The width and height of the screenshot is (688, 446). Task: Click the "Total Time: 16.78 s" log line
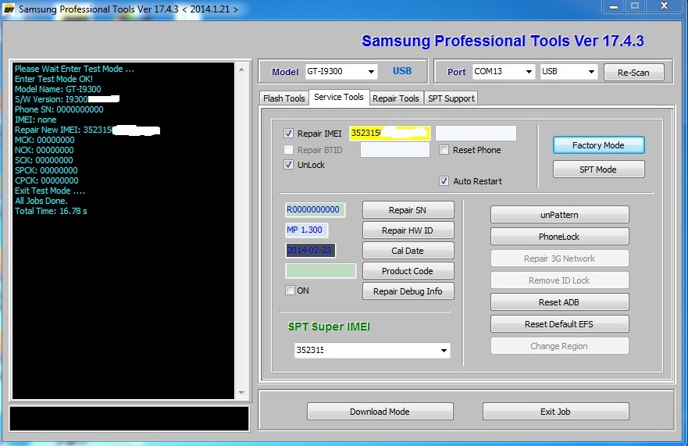point(51,211)
